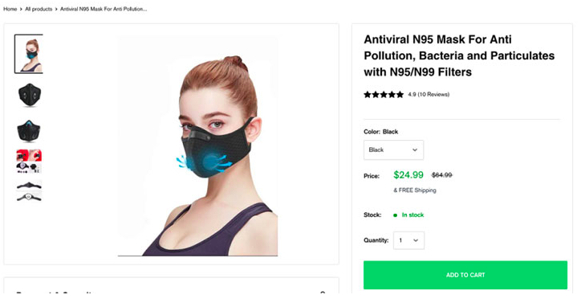Open the 4.9 (10 Reviews) link
577x299 pixels.
(429, 94)
